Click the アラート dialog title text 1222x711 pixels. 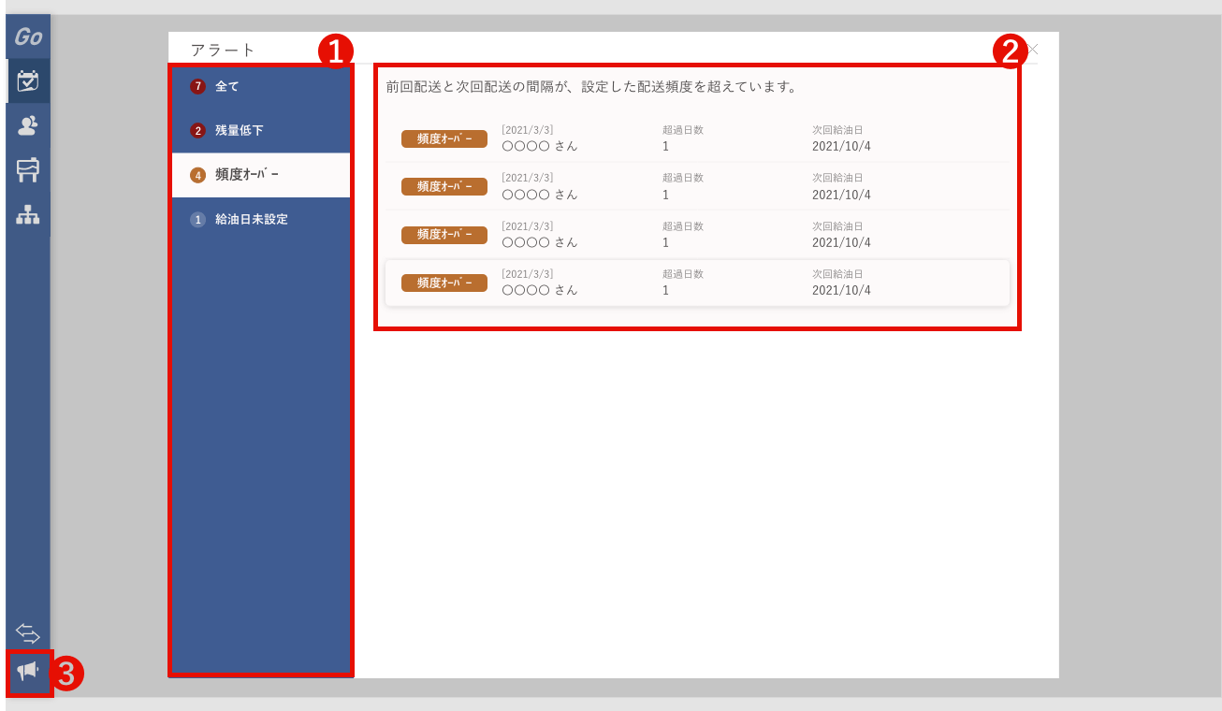point(223,50)
